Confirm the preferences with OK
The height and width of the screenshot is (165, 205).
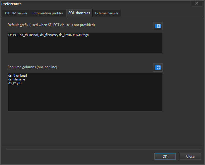point(165,157)
